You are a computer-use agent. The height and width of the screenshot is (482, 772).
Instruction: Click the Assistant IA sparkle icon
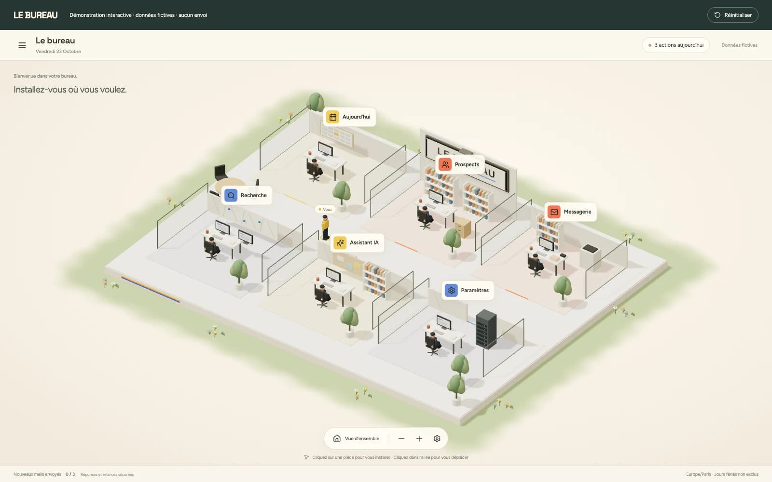340,242
